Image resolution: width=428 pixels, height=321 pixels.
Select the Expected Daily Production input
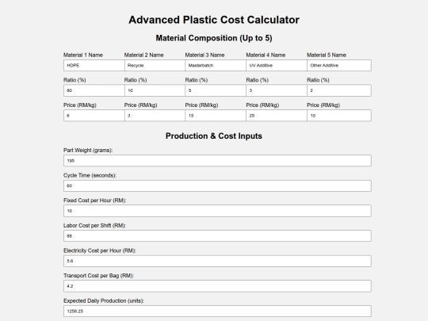(x=217, y=311)
